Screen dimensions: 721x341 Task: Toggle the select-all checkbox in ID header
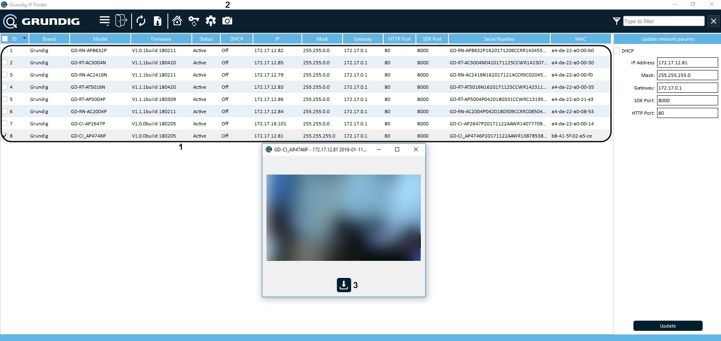(5, 39)
